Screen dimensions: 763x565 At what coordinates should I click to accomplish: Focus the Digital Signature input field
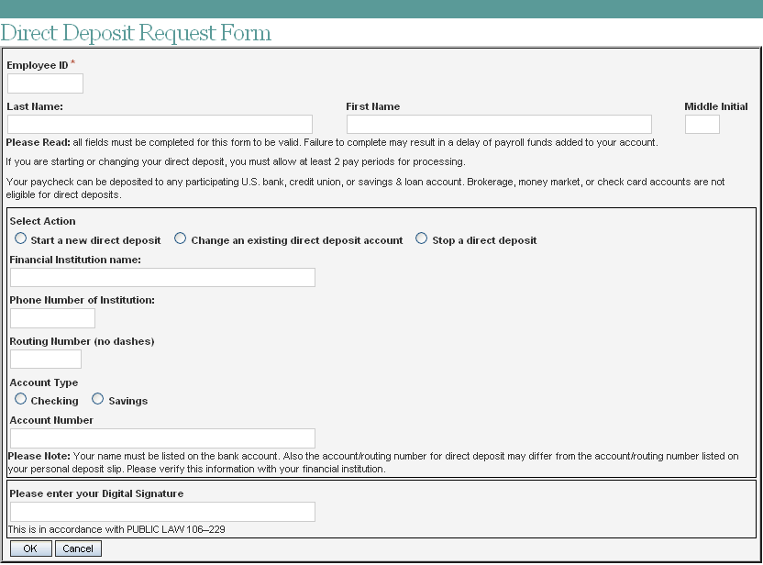pyautogui.click(x=162, y=512)
